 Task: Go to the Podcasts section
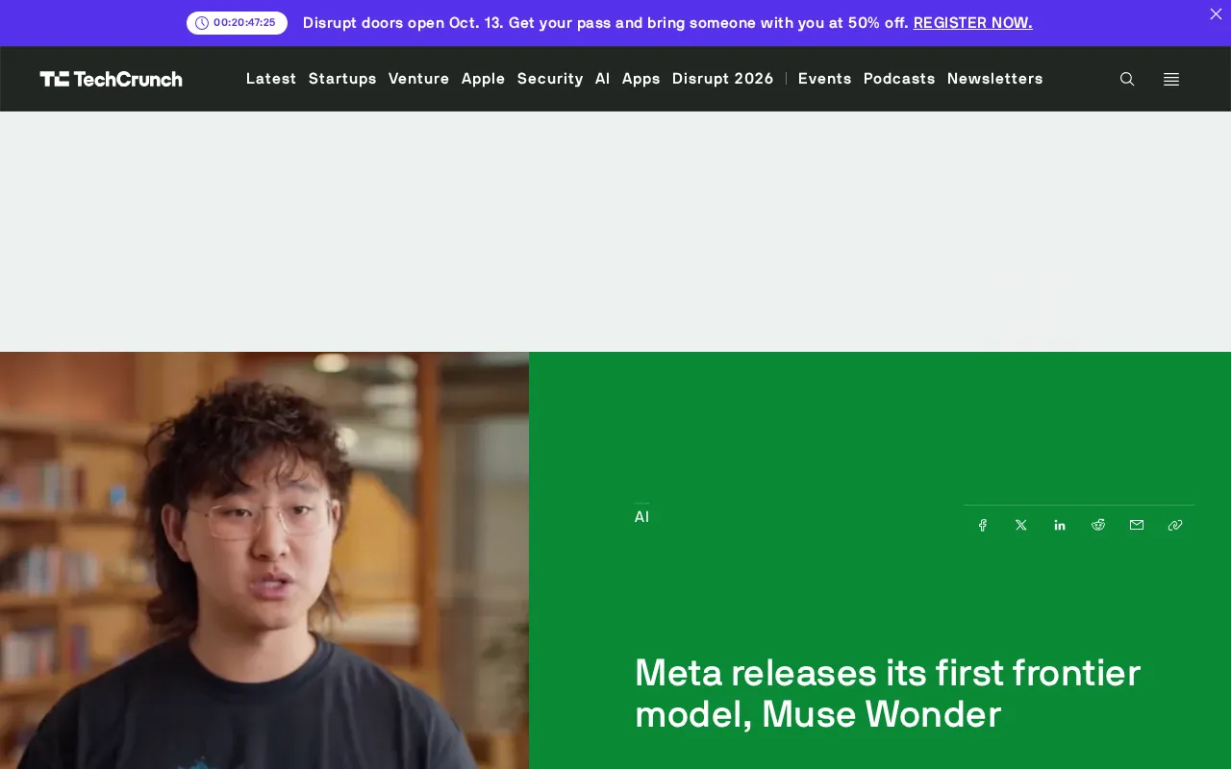[x=899, y=79]
